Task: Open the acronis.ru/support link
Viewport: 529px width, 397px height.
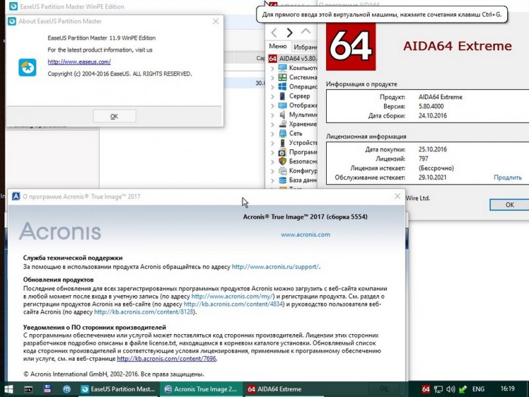Action: pos(275,267)
